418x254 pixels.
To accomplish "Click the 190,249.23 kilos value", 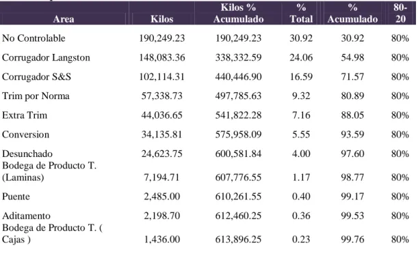I will coord(162,38).
